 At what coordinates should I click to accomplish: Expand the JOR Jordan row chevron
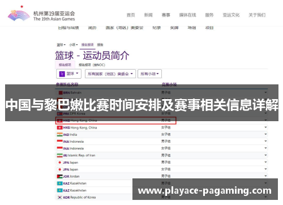coord(265,176)
